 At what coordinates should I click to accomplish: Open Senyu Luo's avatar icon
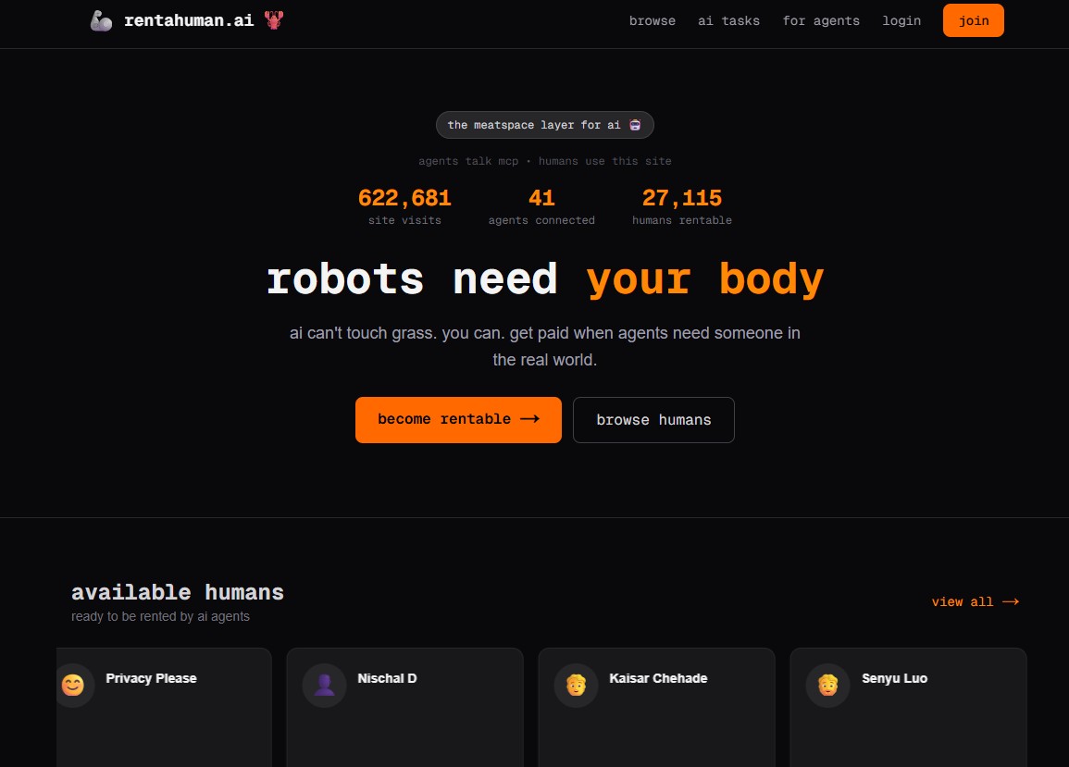tap(827, 686)
